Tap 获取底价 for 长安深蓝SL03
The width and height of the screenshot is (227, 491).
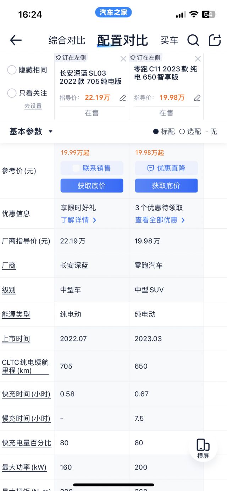click(x=91, y=185)
